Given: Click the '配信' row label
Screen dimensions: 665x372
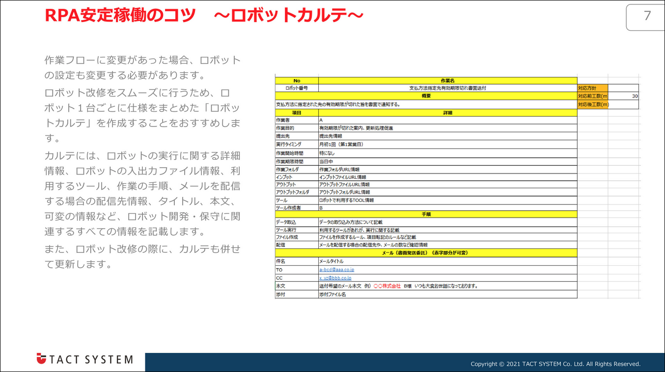Looking at the screenshot, I should pos(297,245).
